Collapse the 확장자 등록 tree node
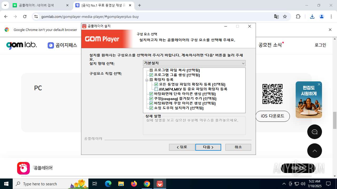Viewport: 337px width, 189px height. [x=147, y=80]
